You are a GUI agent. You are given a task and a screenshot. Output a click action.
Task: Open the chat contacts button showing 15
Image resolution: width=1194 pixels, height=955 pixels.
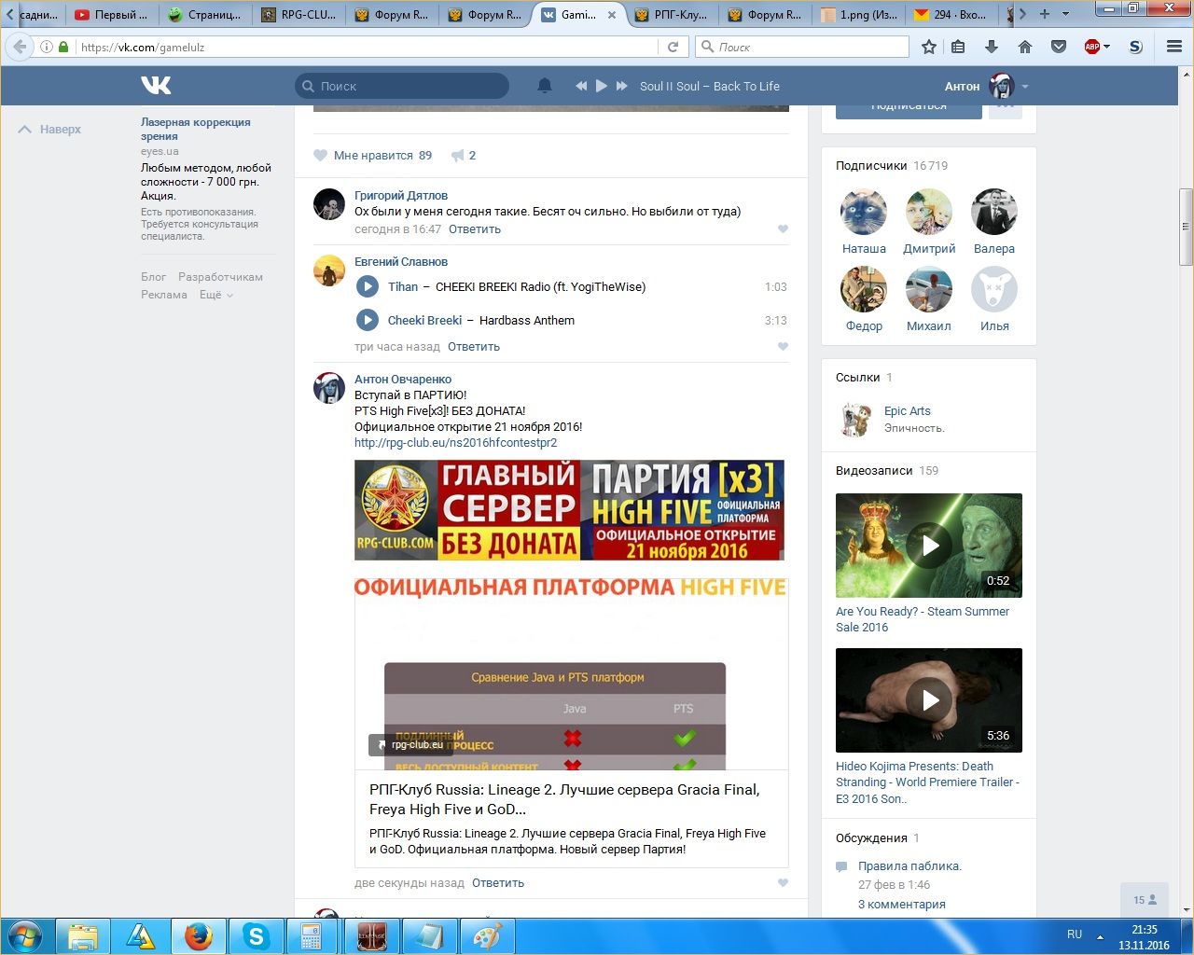coord(1145,900)
